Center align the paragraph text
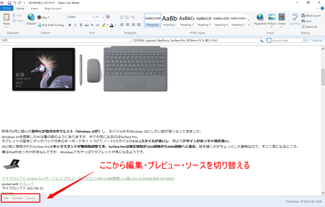This screenshot has width=325, height=207. tap(128, 25)
